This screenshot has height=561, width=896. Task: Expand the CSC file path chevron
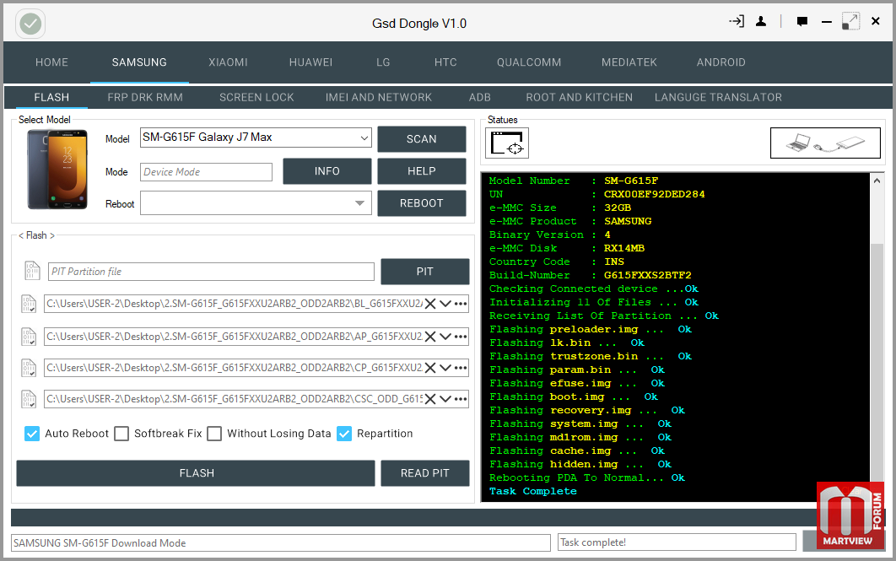(x=445, y=399)
